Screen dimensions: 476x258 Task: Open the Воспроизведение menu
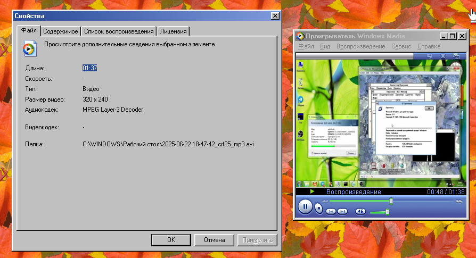pyautogui.click(x=360, y=46)
